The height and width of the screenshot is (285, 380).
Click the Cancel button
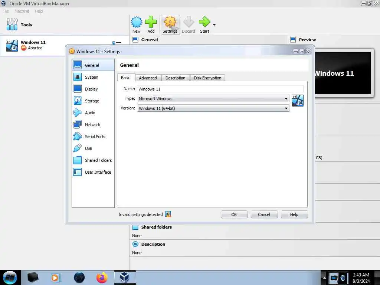pyautogui.click(x=264, y=214)
